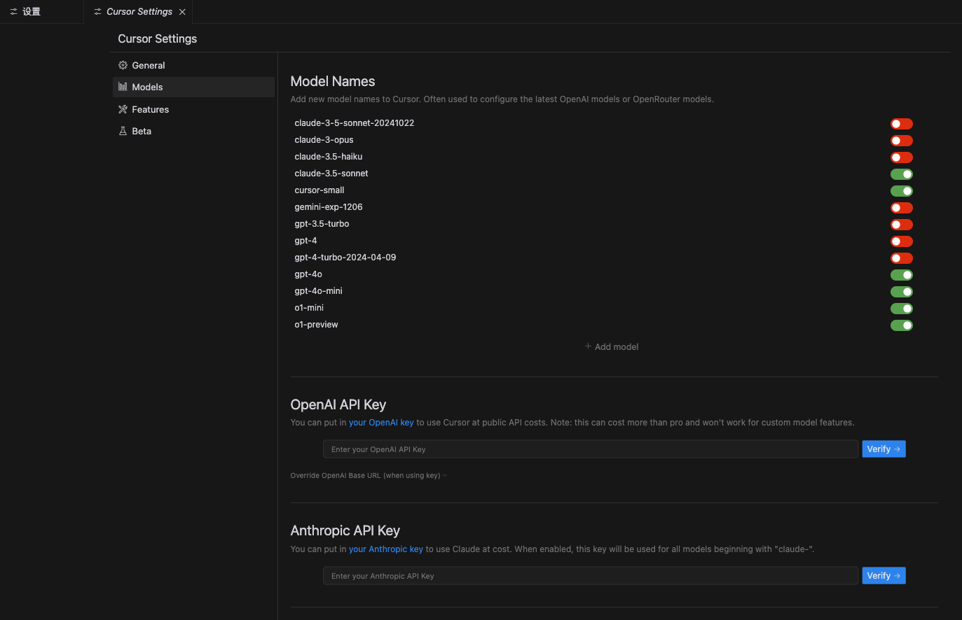Focus the Anthropic API Key input field

tap(591, 576)
